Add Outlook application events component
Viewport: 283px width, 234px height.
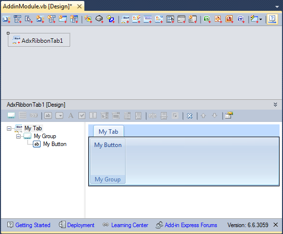pyautogui.click(x=218, y=19)
